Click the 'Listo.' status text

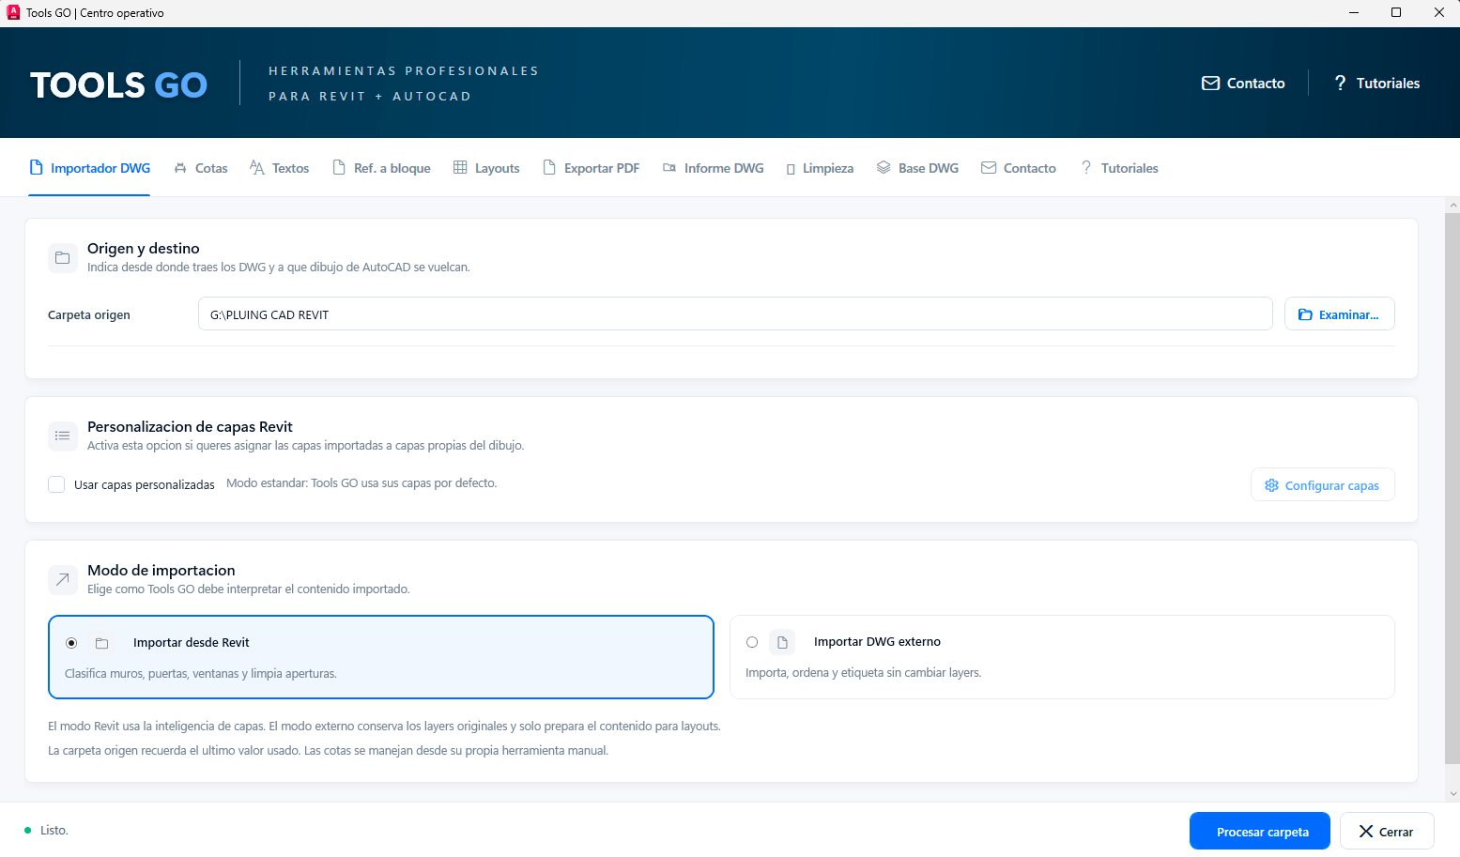54,831
